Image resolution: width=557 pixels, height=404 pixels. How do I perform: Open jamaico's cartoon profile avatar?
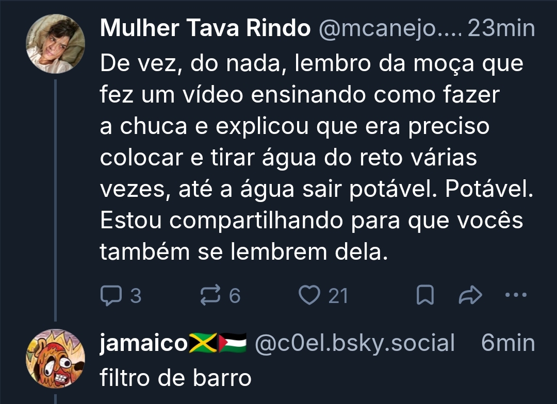tap(55, 358)
